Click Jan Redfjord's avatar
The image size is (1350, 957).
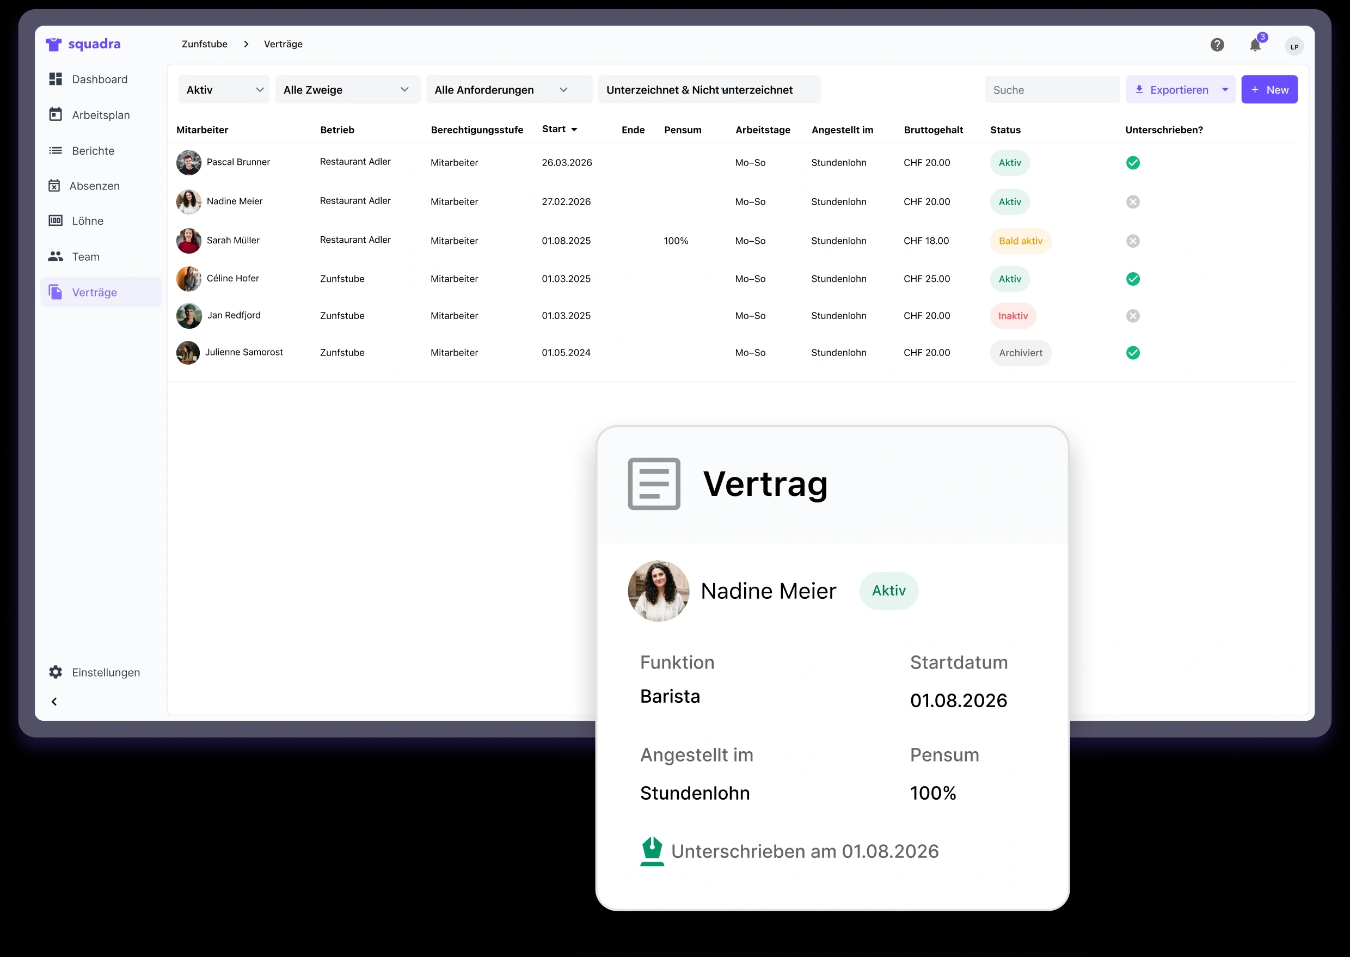click(188, 315)
